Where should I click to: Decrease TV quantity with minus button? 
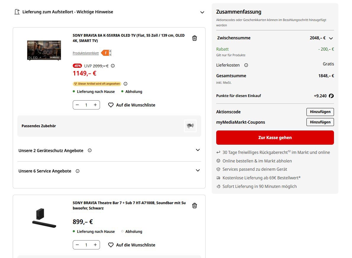tap(77, 105)
